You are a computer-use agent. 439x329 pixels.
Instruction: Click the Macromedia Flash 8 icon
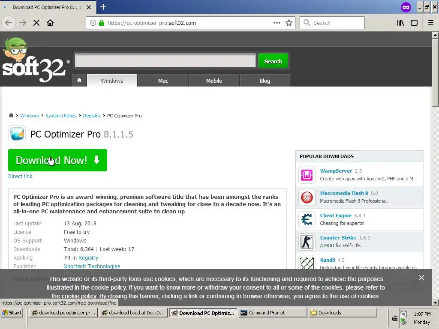[307, 197]
